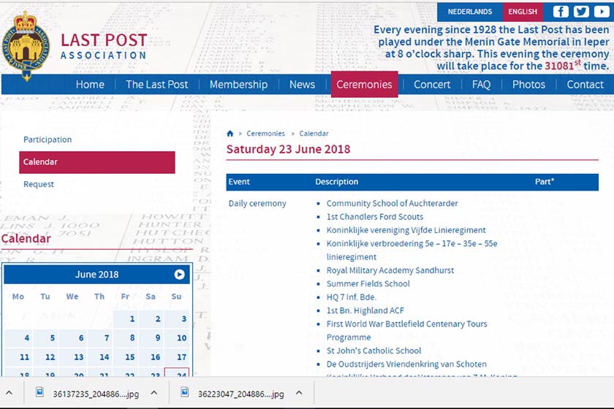
Task: Open the Contact menu item
Action: [585, 85]
